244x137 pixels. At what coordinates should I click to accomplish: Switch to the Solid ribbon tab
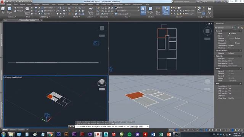tap(16, 5)
